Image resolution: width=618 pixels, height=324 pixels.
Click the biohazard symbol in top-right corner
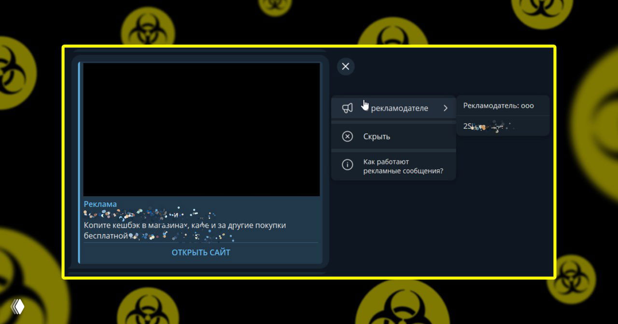pyautogui.click(x=541, y=10)
